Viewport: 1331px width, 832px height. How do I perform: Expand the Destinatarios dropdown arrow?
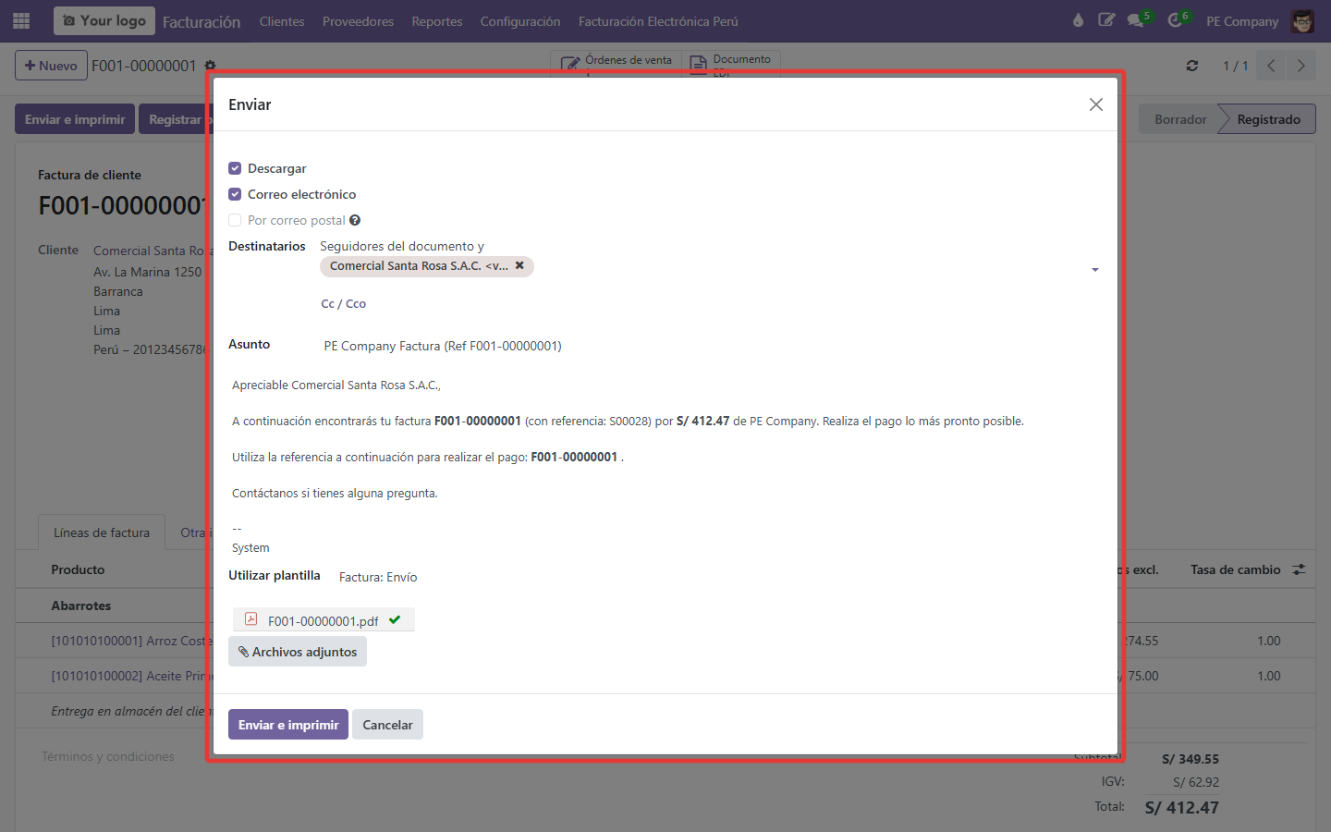(x=1095, y=270)
